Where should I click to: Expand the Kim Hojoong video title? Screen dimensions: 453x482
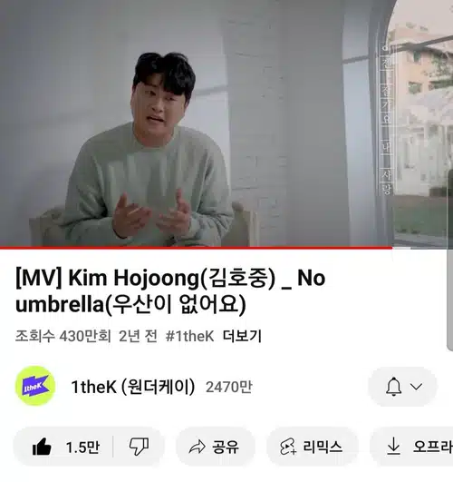[170, 290]
